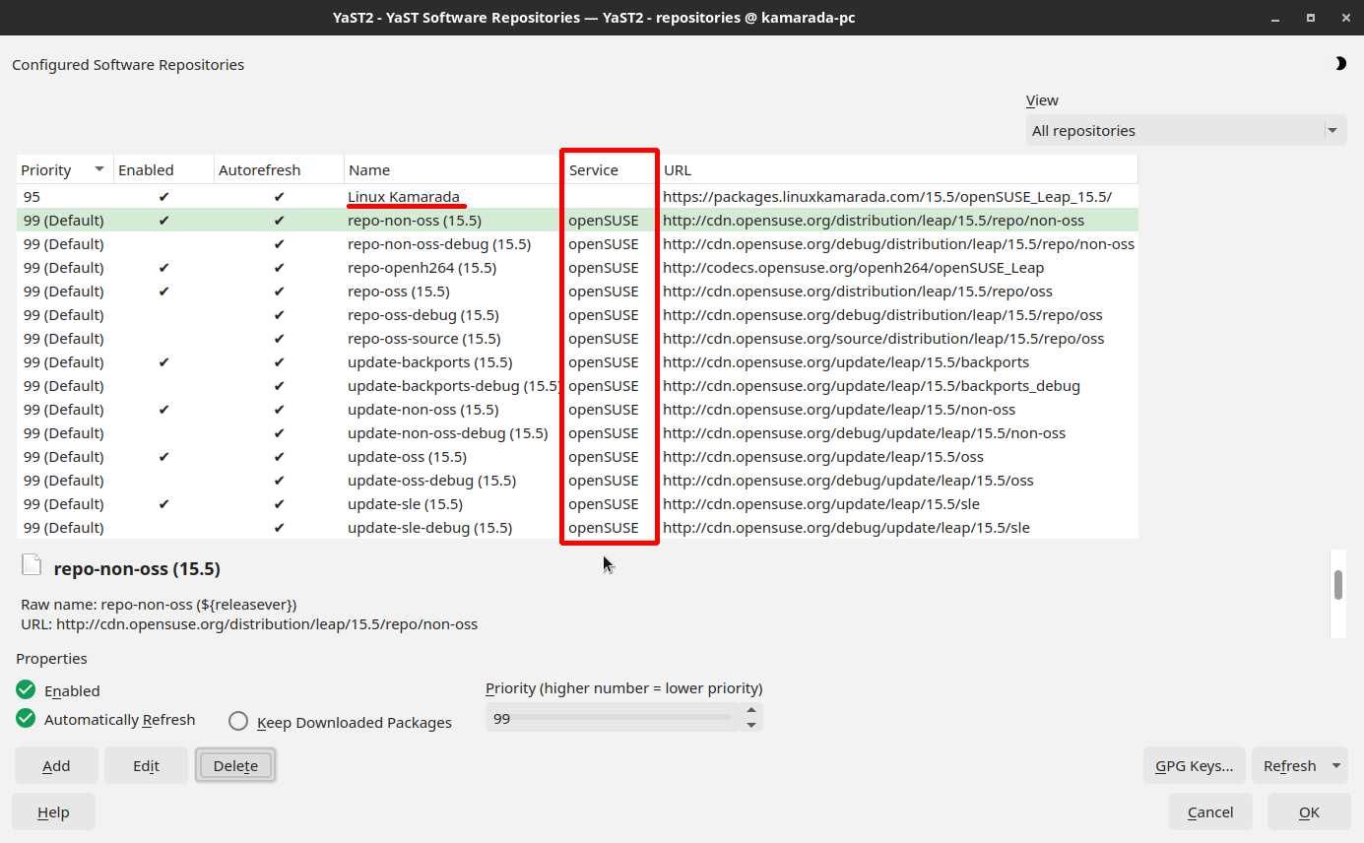
Task: Click the packages.linuxkamarada.com URL cell
Action: (x=887, y=197)
